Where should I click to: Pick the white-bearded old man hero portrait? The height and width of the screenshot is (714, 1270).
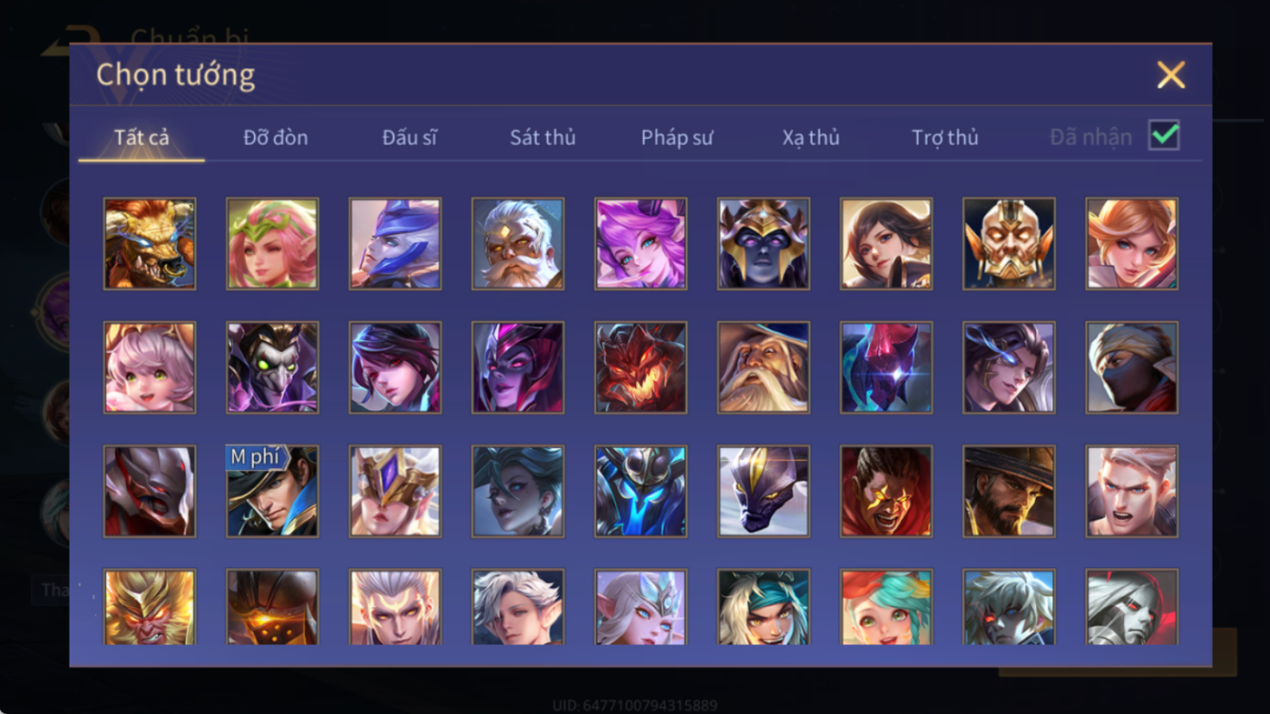[x=518, y=244]
